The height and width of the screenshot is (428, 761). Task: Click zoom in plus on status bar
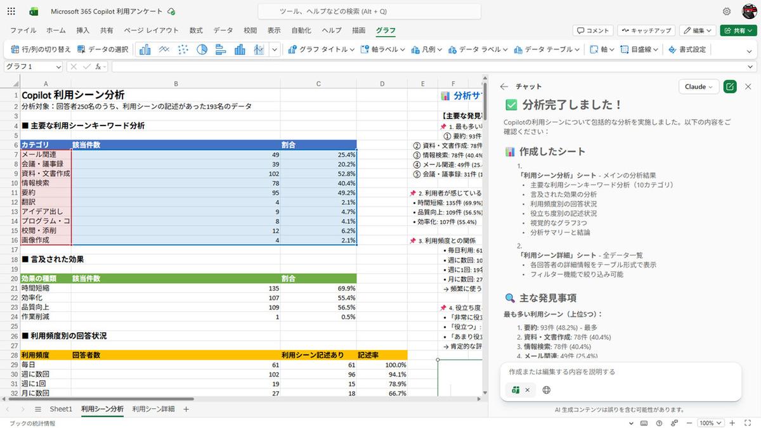point(732,423)
